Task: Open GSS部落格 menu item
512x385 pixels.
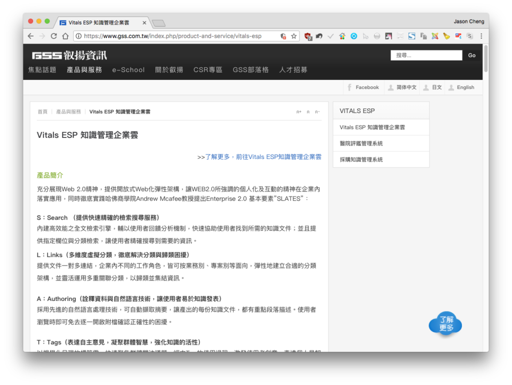Action: [250, 70]
